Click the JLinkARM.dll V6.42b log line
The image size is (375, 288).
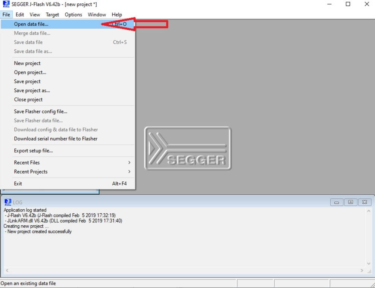[63, 221]
